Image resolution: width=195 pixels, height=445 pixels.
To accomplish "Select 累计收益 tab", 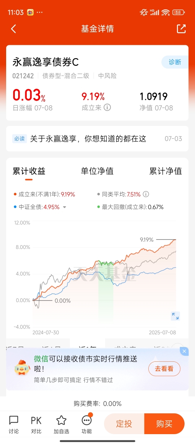I will pos(29,171).
